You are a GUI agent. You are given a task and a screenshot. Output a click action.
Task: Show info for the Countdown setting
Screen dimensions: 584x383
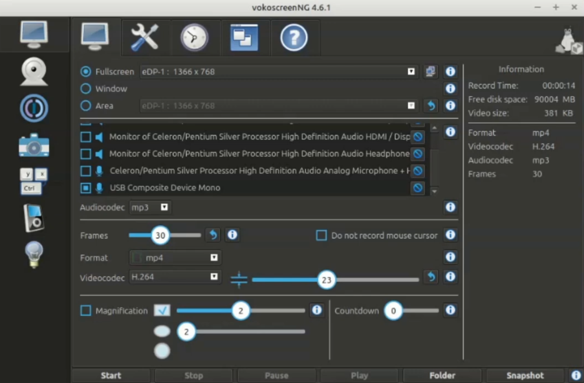pos(450,310)
